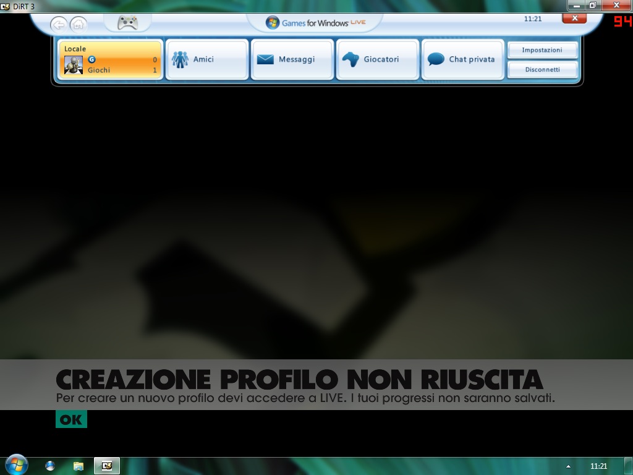633x475 pixels.
Task: Click the DiRT 3 title bar icon
Action: pos(5,6)
